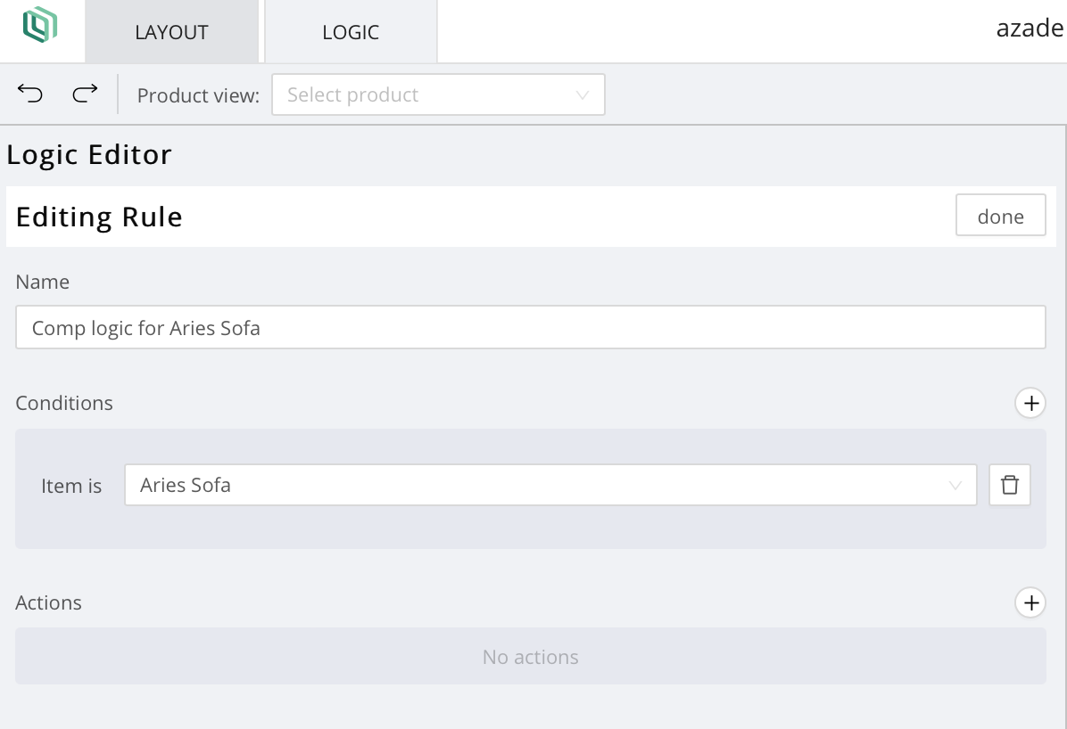Expand the Product view chevron arrow
Screen dimensions: 1067x729
tap(583, 95)
